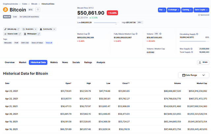Click the magnifier icon in Explorers
Viewport: 211px width, 134px height.
pos(24,29)
